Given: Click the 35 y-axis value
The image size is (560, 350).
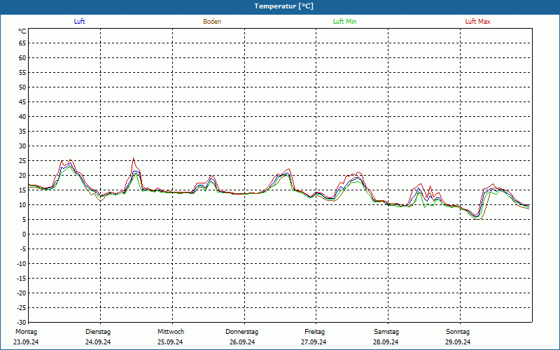Looking at the screenshot, I should [x=22, y=132].
